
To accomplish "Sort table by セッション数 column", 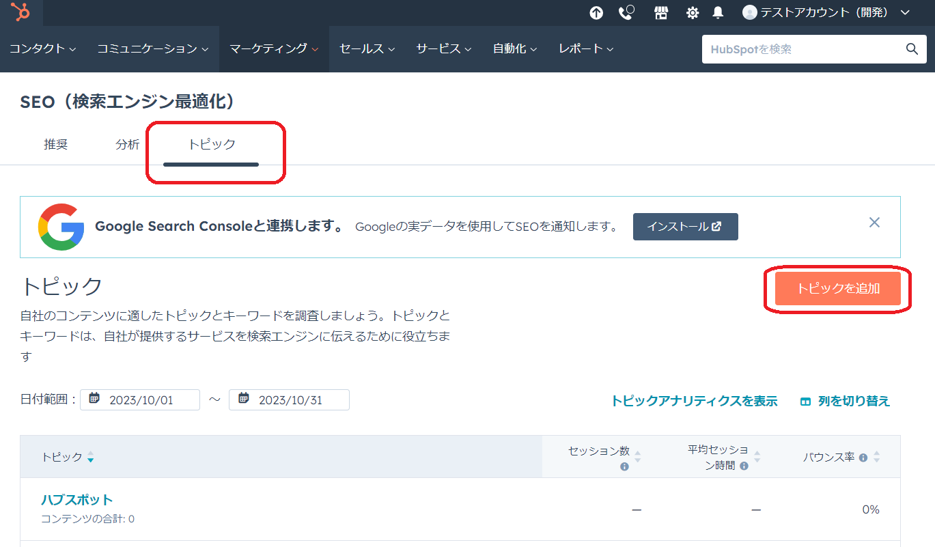I will click(x=637, y=457).
